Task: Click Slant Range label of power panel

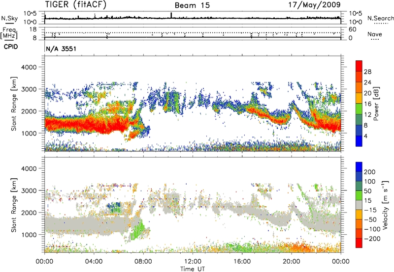Action: [x=14, y=104]
